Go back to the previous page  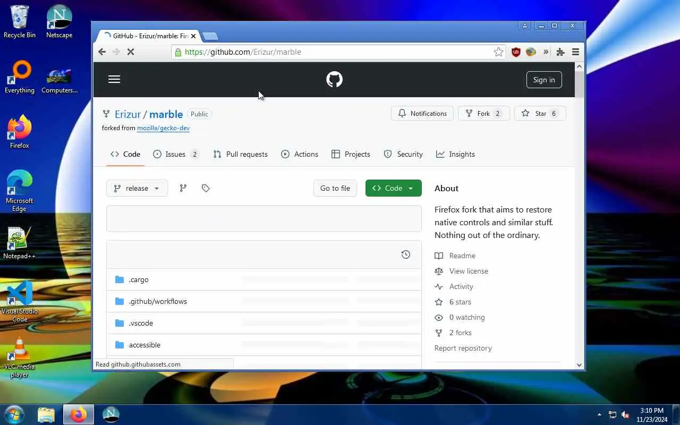[x=102, y=52]
